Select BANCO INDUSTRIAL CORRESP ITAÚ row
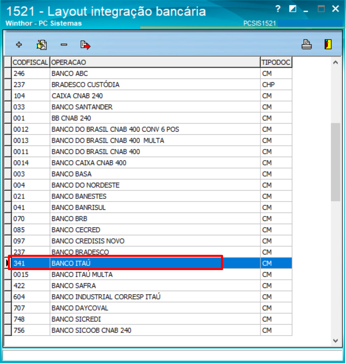 coord(148,297)
